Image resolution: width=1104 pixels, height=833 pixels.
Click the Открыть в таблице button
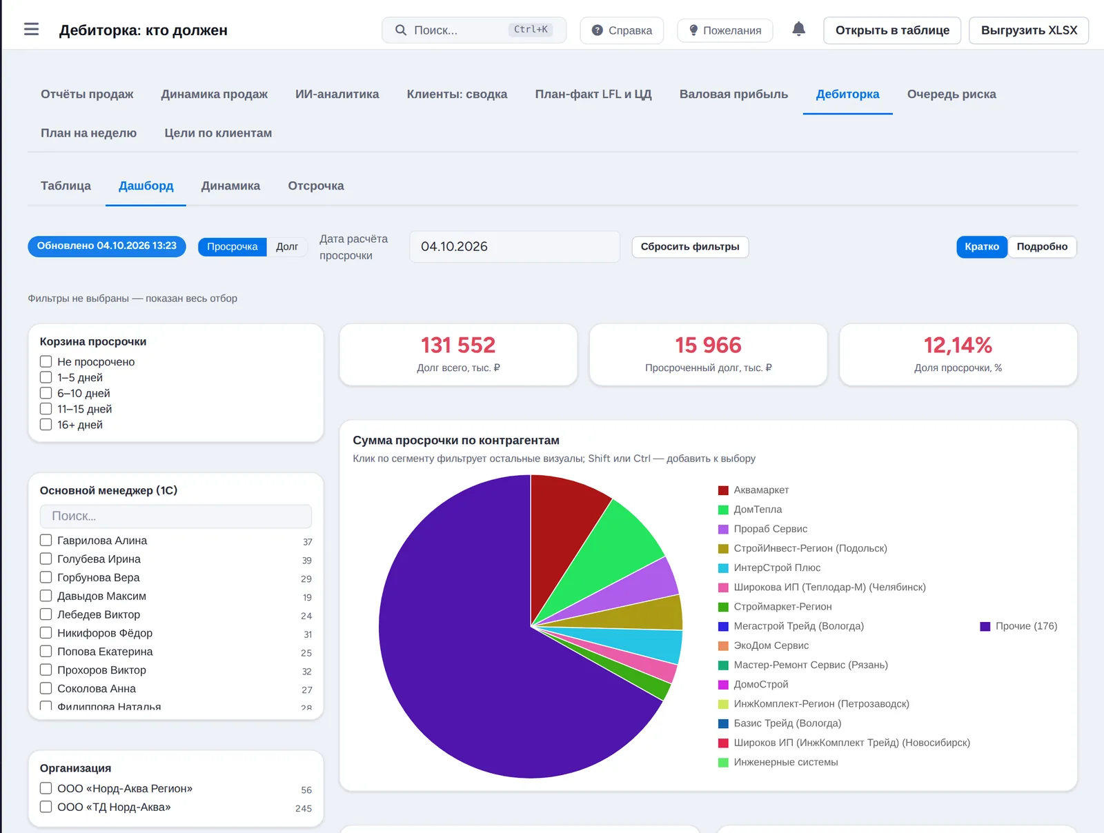coord(892,30)
